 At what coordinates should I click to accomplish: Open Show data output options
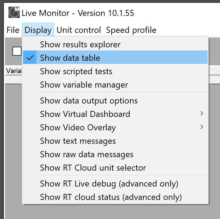coord(89,101)
